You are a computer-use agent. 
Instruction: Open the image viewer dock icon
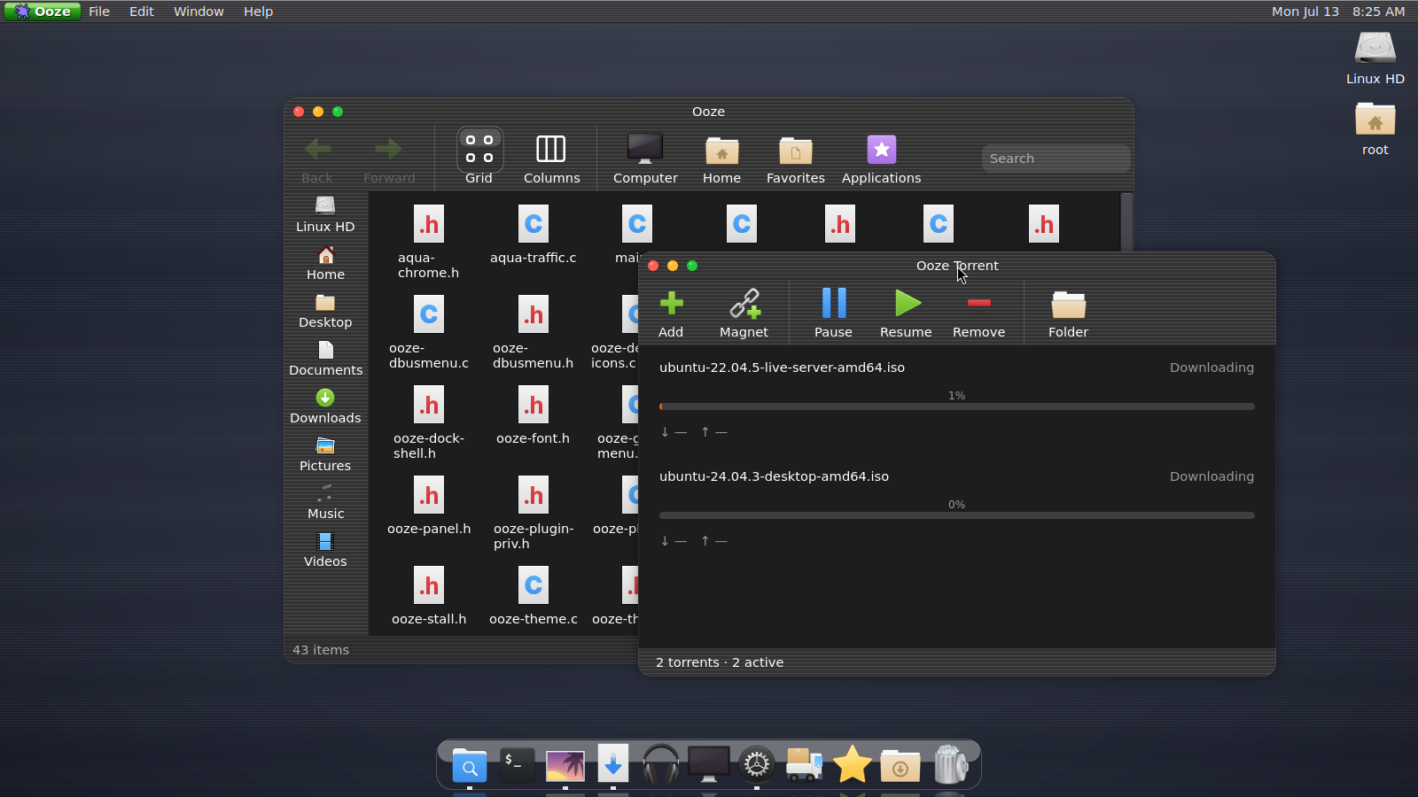click(x=565, y=765)
